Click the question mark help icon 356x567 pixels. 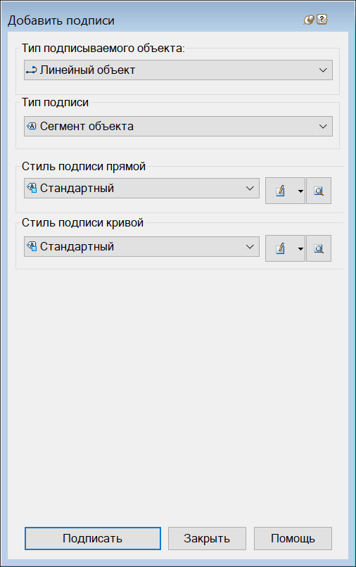click(x=322, y=20)
